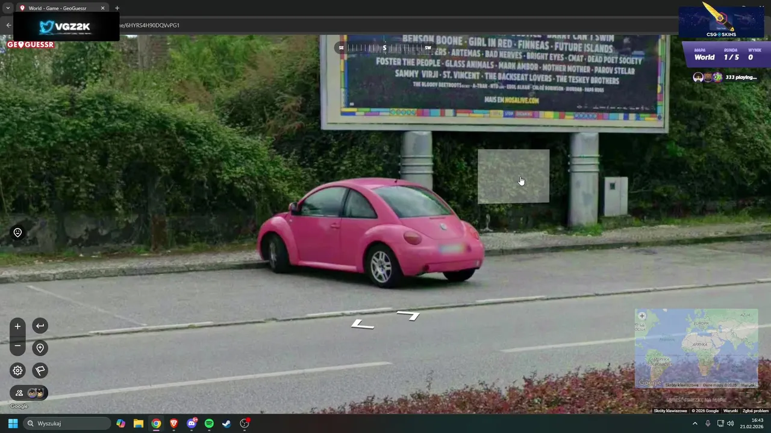Open clock showing 16:43 calendar

tap(752, 423)
